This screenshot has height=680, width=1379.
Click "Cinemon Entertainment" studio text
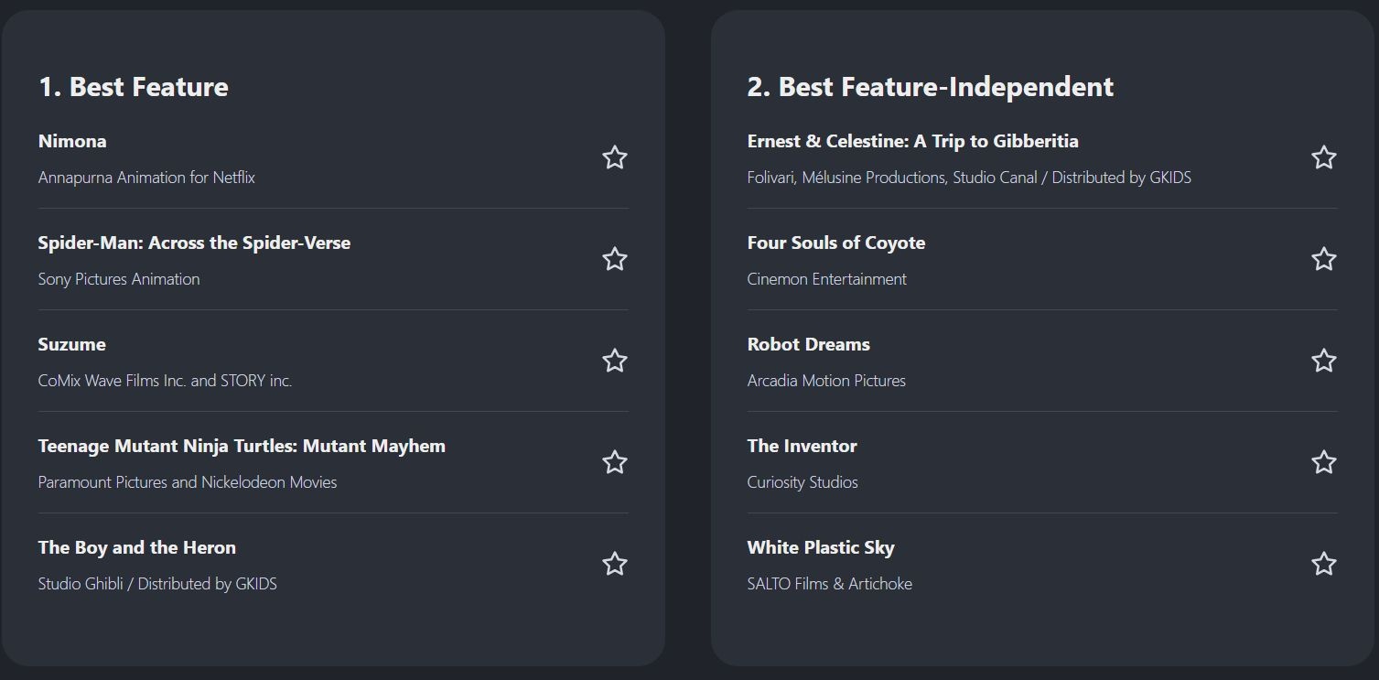point(826,279)
